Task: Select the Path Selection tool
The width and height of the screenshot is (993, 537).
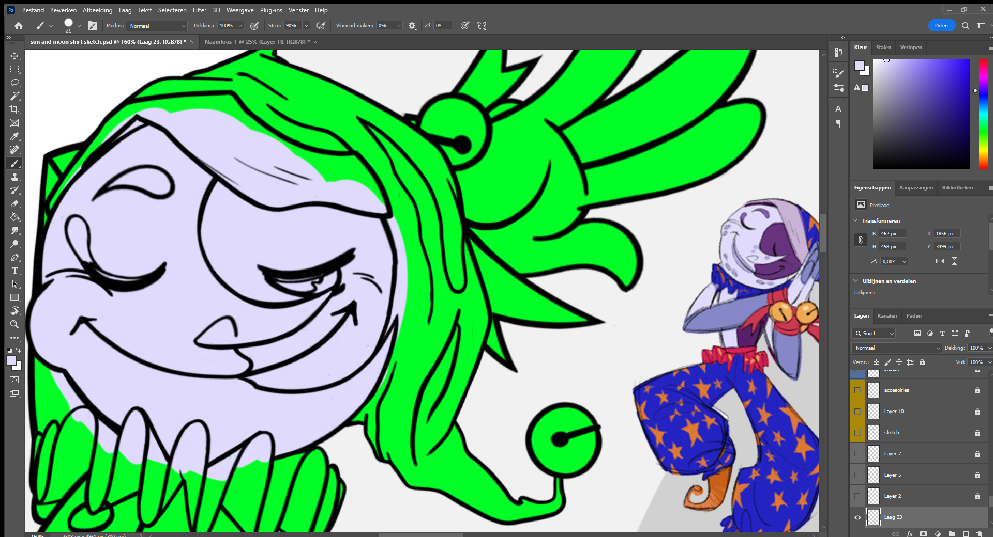Action: click(x=14, y=284)
